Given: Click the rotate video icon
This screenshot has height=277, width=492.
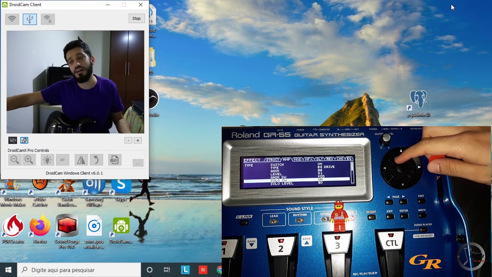Looking at the screenshot, I should [x=96, y=160].
